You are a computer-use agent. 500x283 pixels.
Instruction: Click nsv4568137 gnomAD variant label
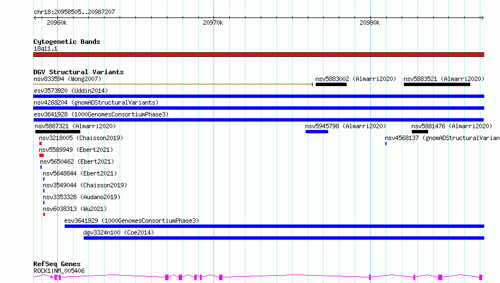[x=442, y=138]
